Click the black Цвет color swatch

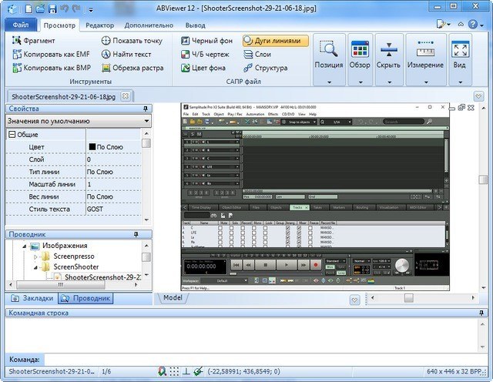[92, 146]
